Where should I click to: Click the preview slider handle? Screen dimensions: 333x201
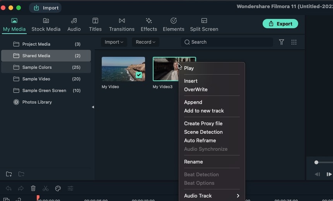pyautogui.click(x=316, y=162)
